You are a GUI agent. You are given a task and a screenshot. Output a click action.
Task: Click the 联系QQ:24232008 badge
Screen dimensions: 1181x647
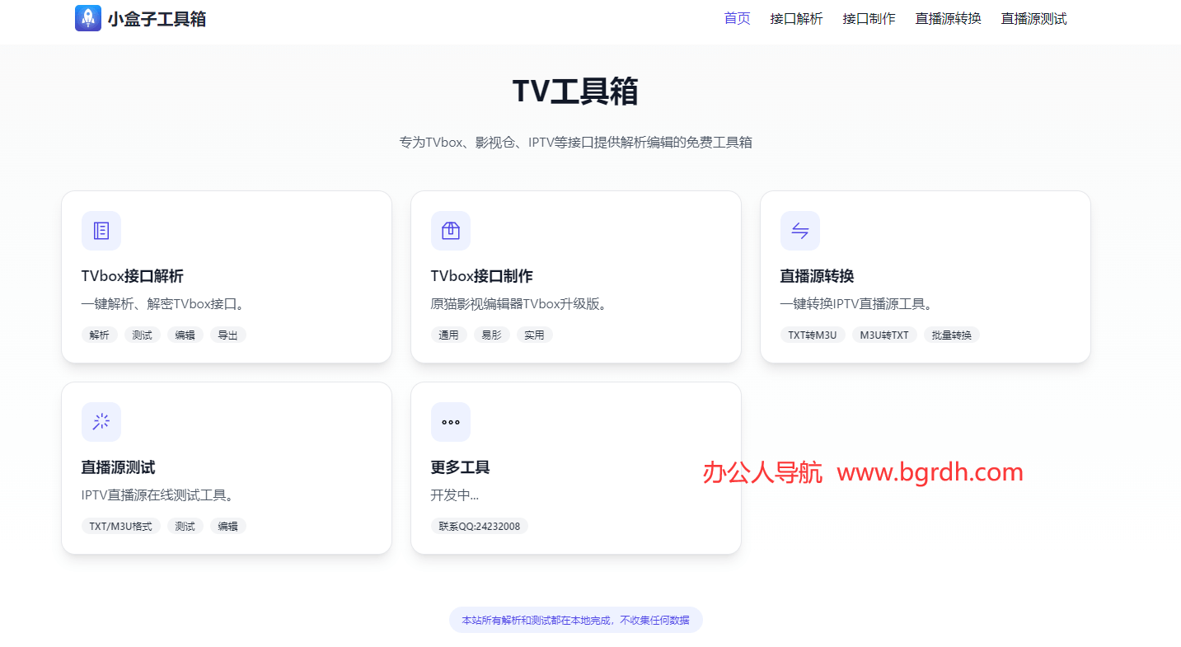pos(479,525)
